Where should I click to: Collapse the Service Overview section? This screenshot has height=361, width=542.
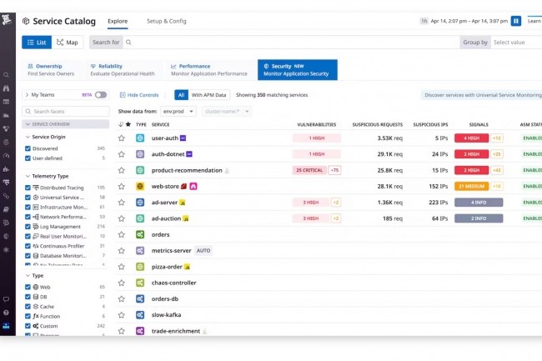tap(65, 124)
